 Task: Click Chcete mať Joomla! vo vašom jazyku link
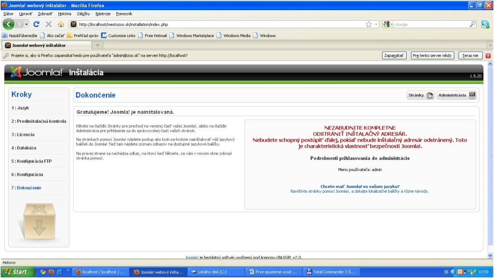tap(360, 186)
